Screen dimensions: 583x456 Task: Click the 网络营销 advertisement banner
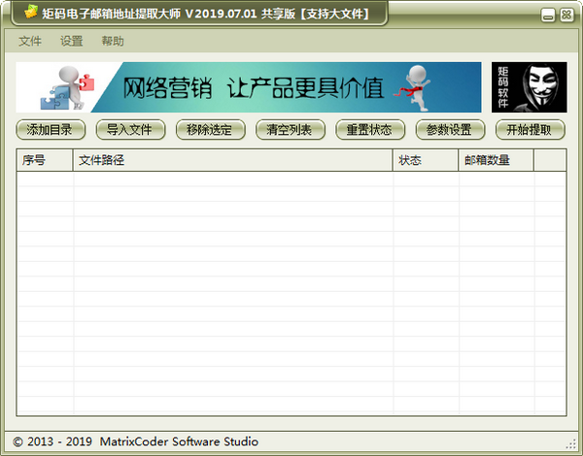[248, 87]
